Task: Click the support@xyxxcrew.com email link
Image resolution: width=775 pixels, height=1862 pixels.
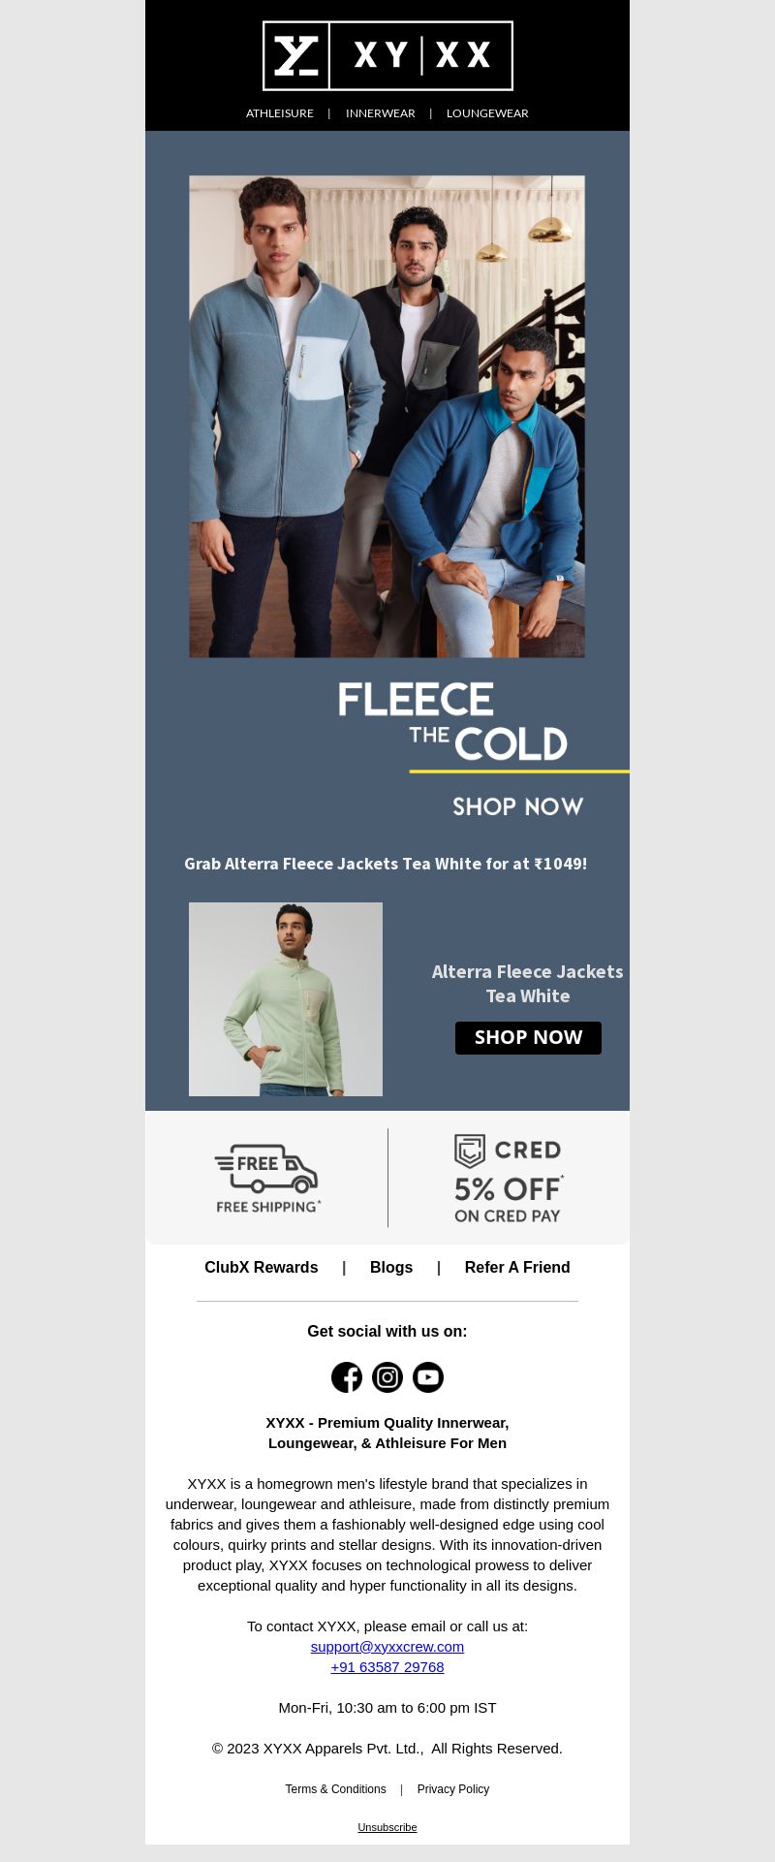Action: click(387, 1647)
